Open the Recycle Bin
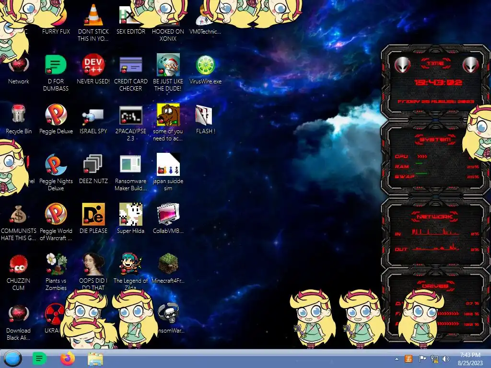Viewport: 491px width, 368px height. click(x=19, y=119)
